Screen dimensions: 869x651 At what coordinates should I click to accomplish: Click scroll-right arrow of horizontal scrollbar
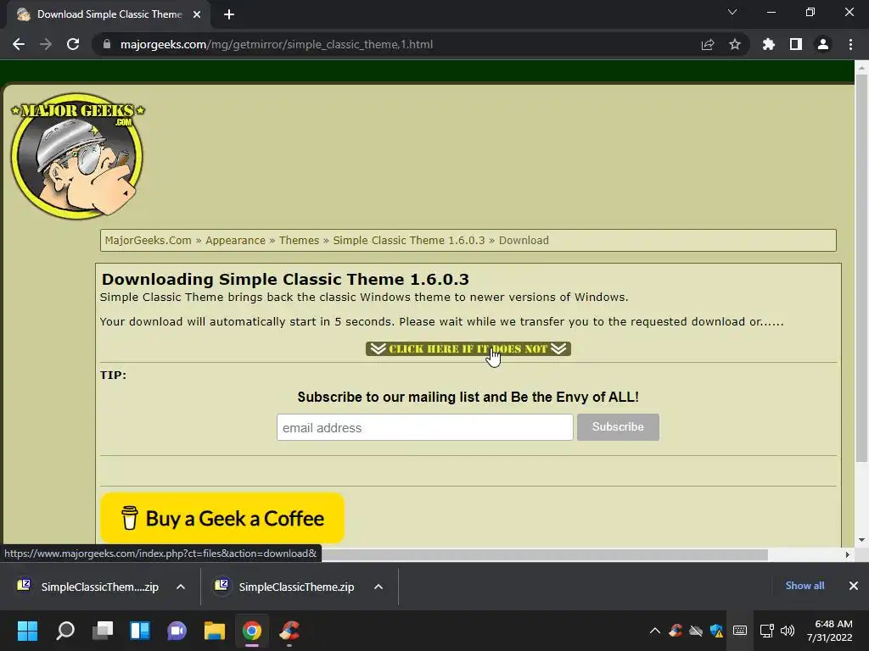(x=847, y=554)
